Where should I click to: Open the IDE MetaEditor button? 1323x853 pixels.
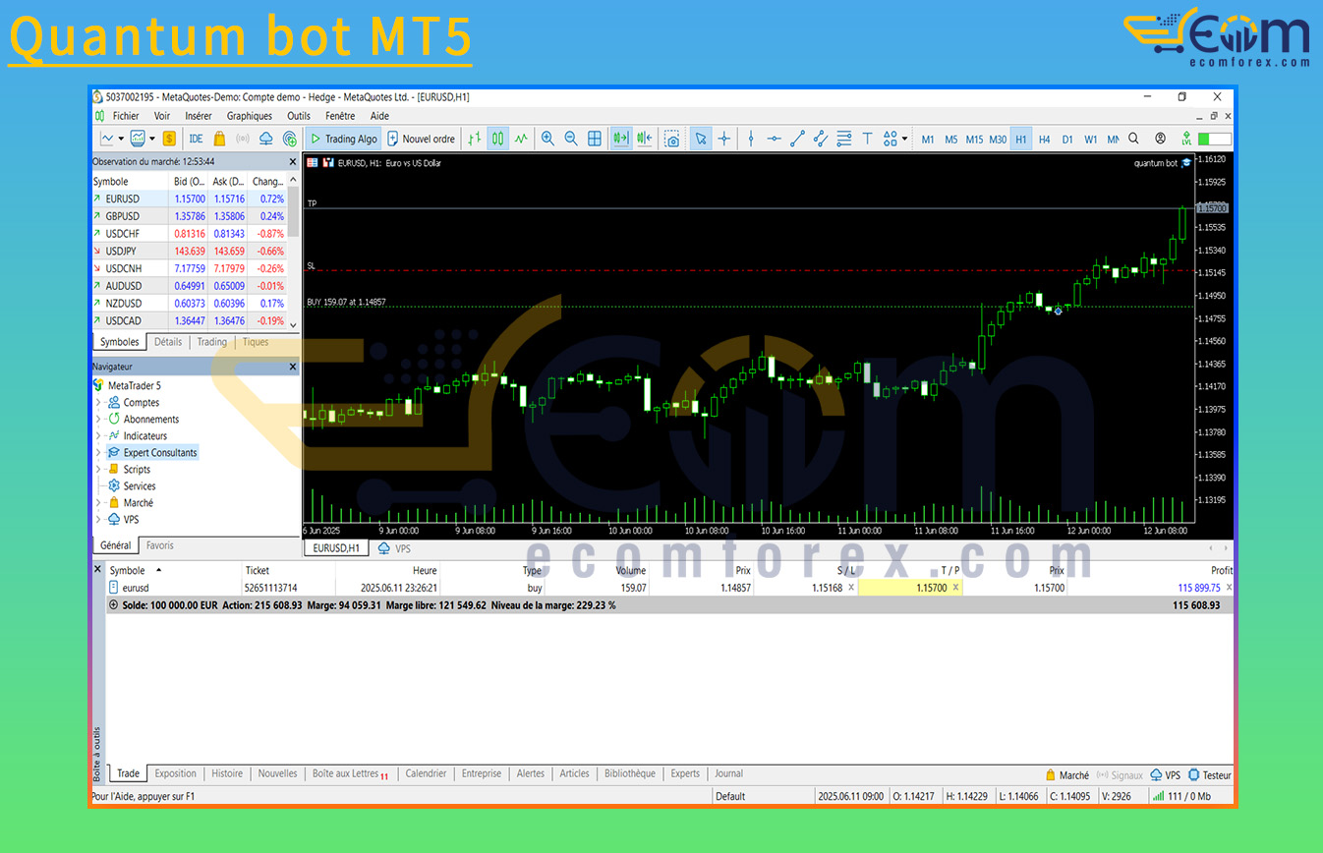pos(196,139)
